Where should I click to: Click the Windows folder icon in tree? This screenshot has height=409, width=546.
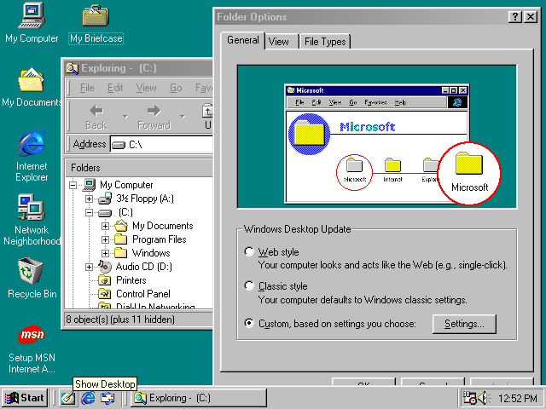coord(121,253)
